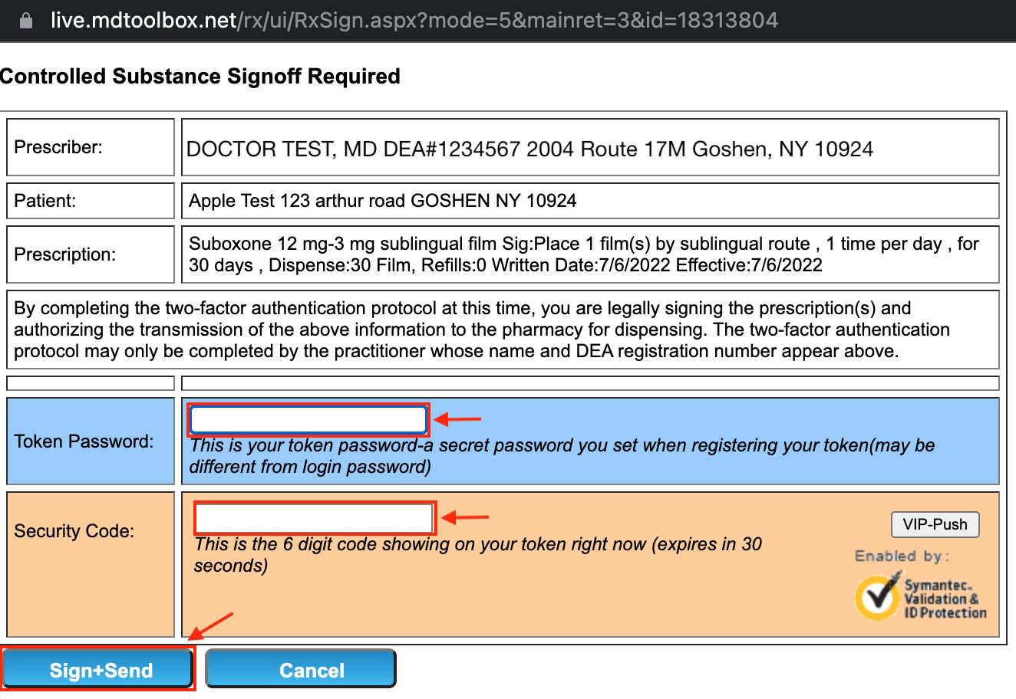Click the Sign+Send button
Screen dimensions: 1016x699
click(x=99, y=670)
